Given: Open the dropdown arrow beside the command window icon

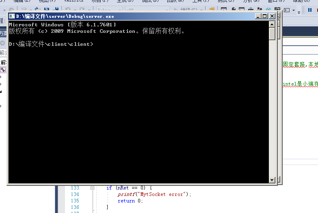Looking at the screenshot, I should [x=294, y=10].
